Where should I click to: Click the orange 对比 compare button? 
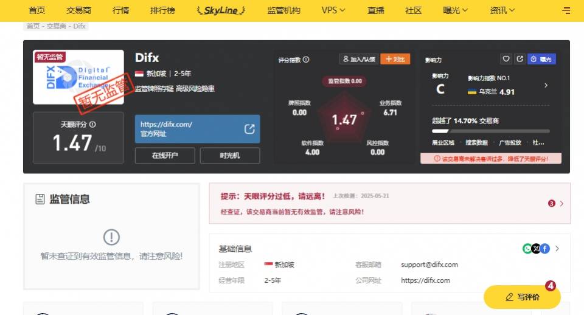click(x=395, y=59)
